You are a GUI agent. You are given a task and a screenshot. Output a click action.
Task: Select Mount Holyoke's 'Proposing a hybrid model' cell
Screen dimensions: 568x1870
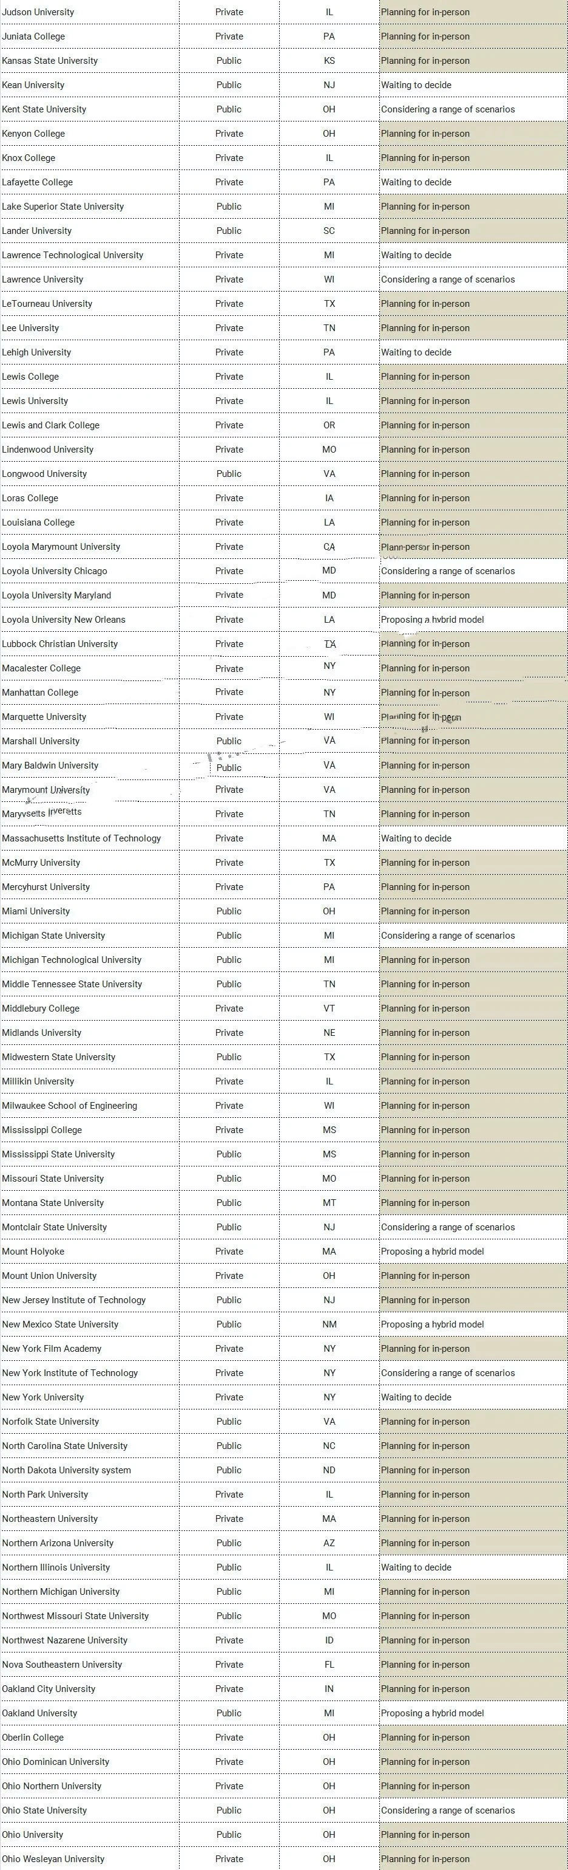[x=431, y=1252]
